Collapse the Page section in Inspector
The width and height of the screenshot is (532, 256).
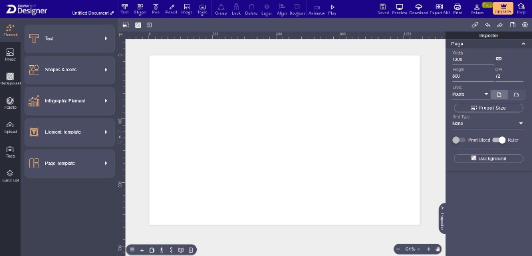point(523,44)
